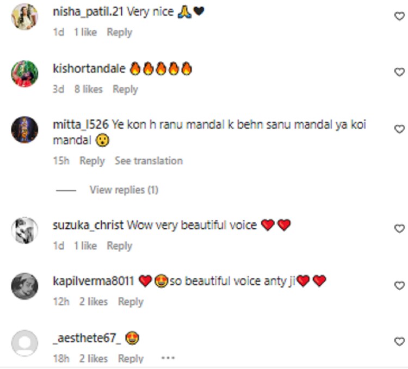Reply to kapilverma8011's comment
The image size is (408, 369).
pos(131,302)
